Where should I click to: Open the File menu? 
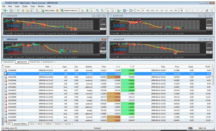(4, 6)
